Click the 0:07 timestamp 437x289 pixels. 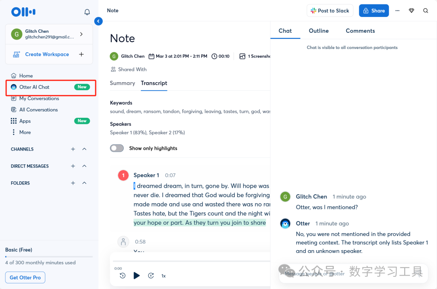tap(170, 175)
